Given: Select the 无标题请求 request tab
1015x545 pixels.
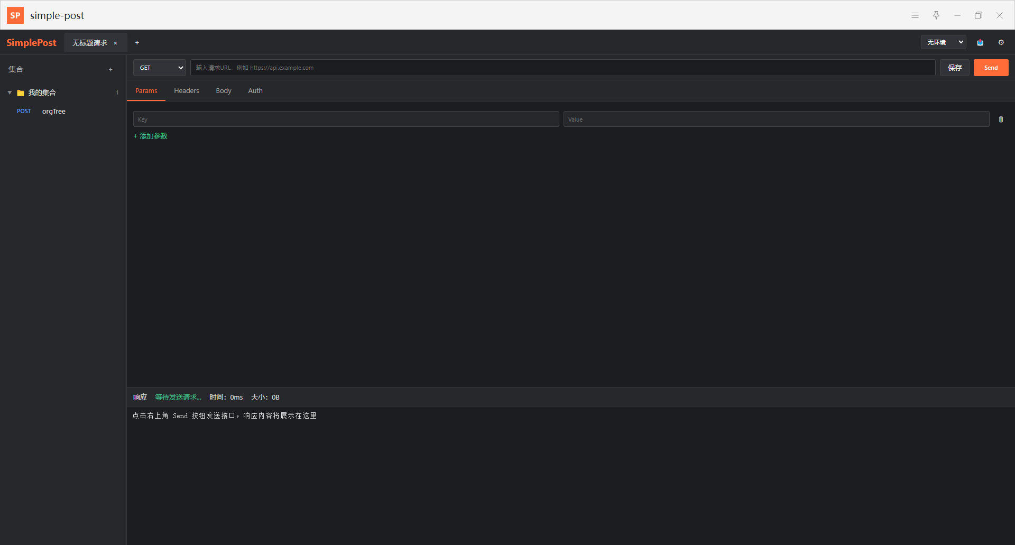Looking at the screenshot, I should tap(90, 43).
